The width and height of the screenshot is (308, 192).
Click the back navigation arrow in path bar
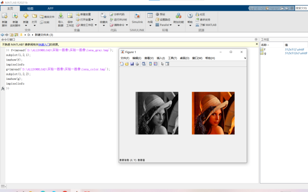[x=2, y=35]
